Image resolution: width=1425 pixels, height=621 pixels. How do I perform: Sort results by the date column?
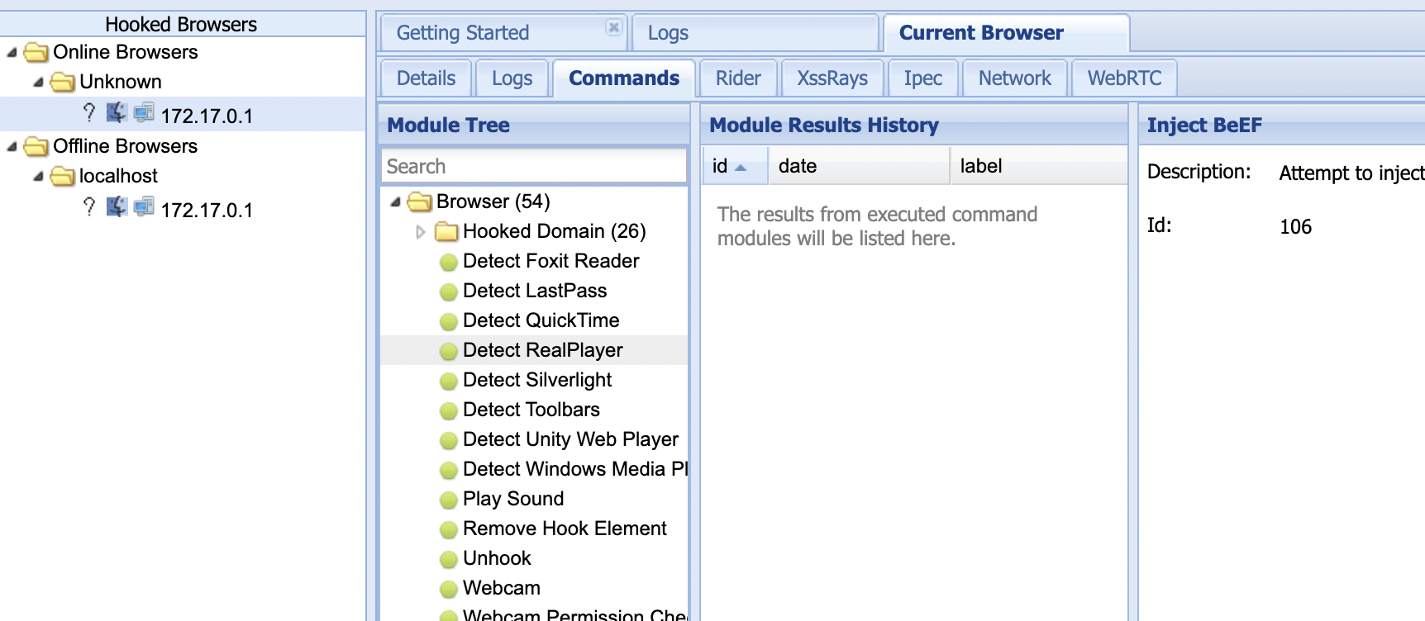[859, 166]
